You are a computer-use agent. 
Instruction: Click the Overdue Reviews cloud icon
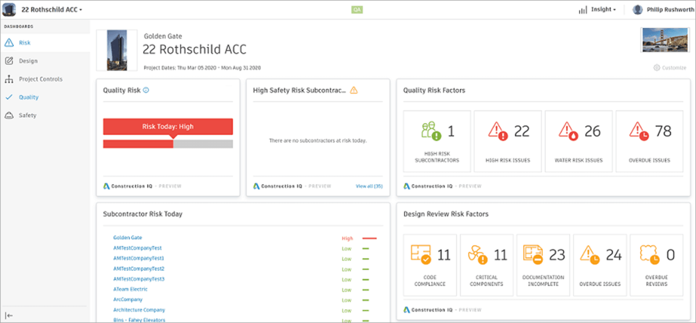coord(649,255)
